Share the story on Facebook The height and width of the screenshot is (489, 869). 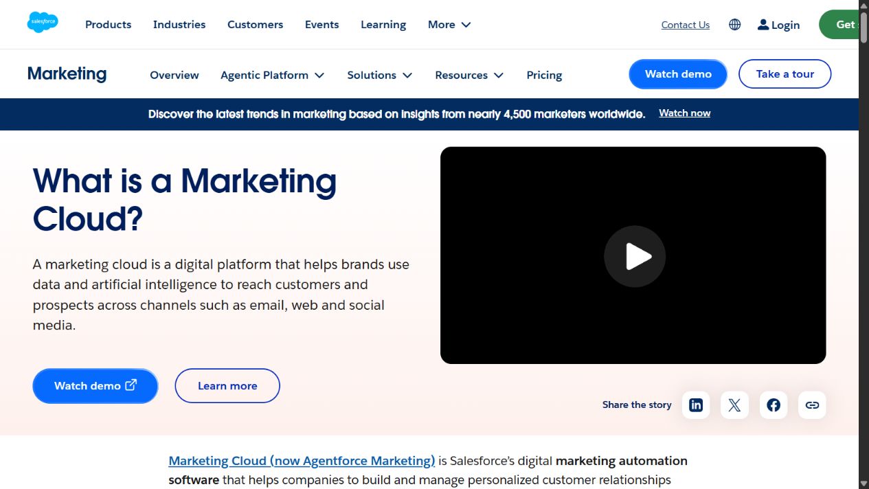(x=774, y=405)
